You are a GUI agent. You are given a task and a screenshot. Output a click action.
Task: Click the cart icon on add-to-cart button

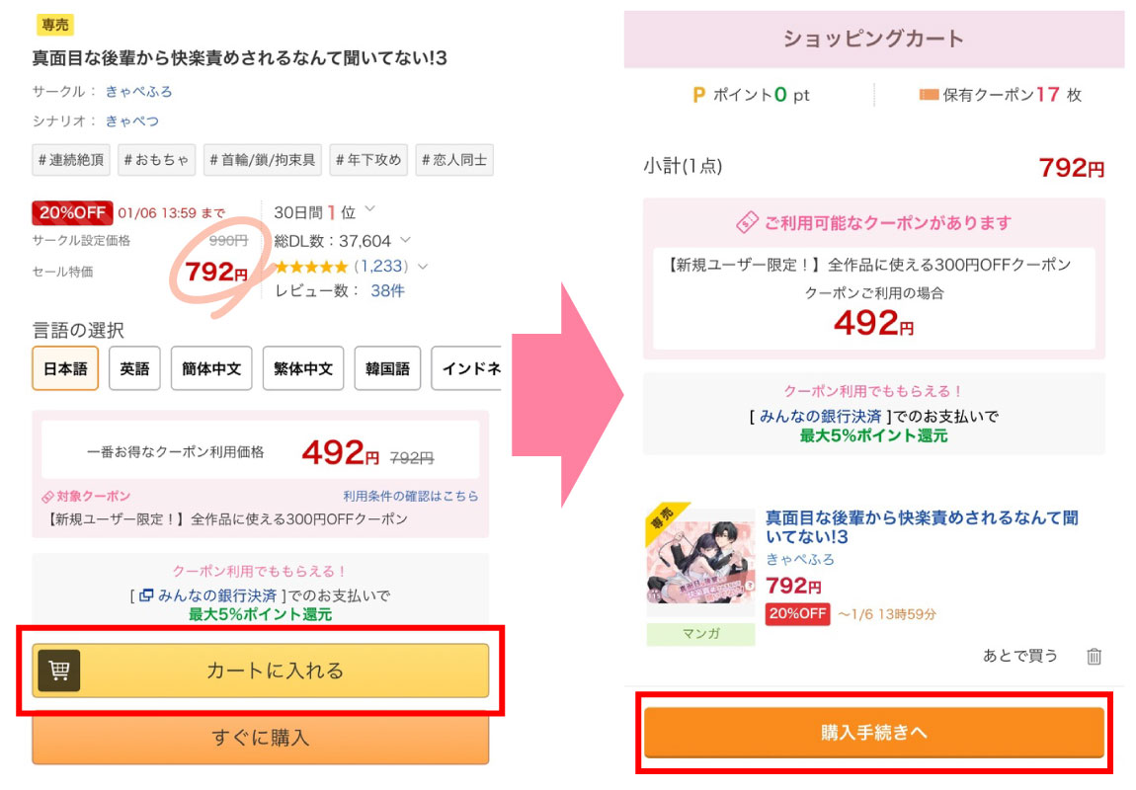pyautogui.click(x=58, y=671)
